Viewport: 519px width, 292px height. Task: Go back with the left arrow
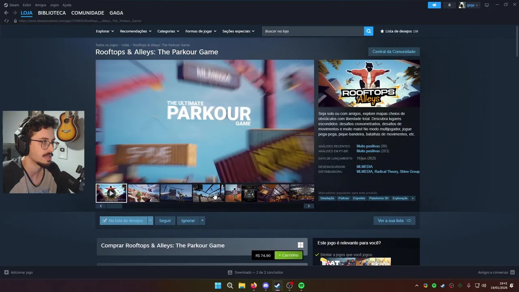point(6,13)
